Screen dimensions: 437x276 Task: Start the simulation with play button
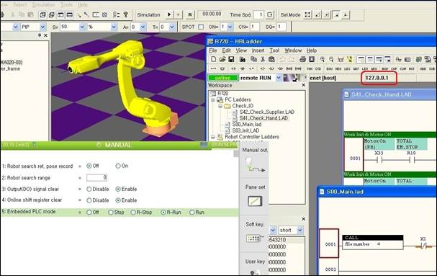tap(169, 15)
